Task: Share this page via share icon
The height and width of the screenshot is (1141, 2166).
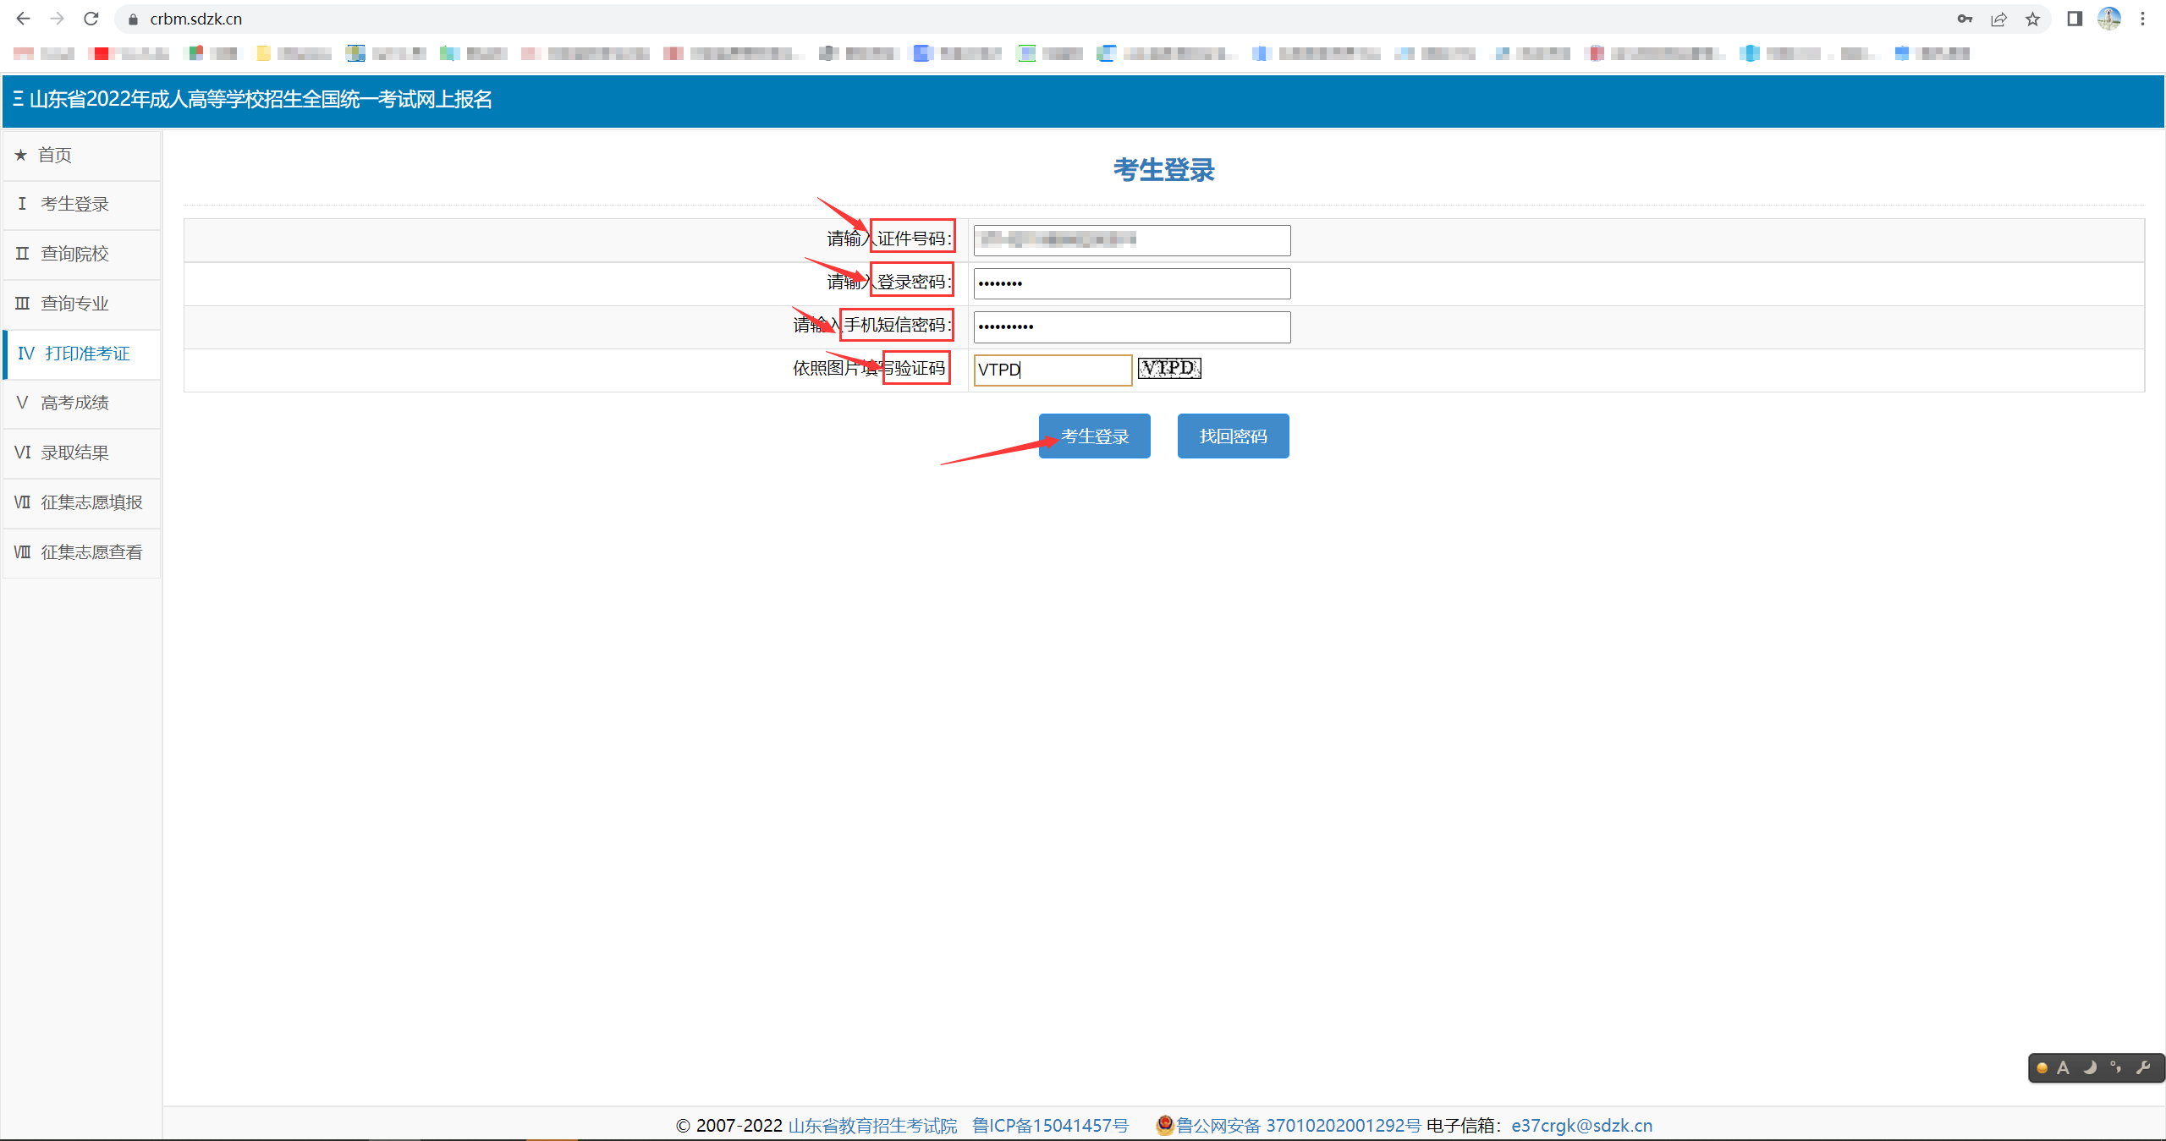Action: (1998, 19)
